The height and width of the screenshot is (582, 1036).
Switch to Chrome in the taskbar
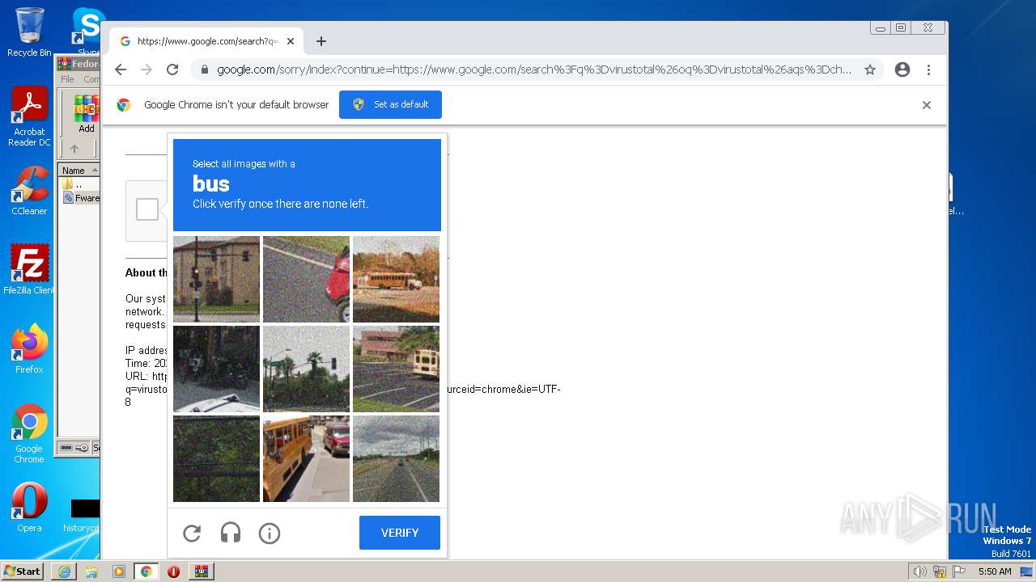click(x=146, y=571)
